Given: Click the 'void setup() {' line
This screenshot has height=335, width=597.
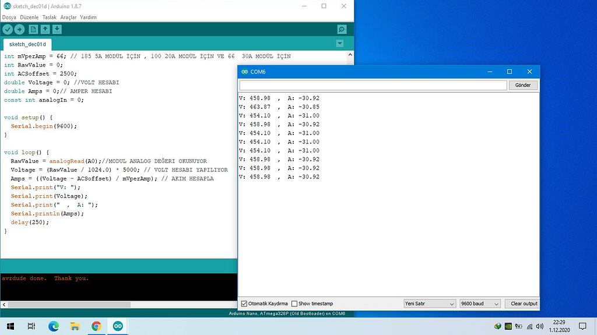Looking at the screenshot, I should click(x=28, y=118).
